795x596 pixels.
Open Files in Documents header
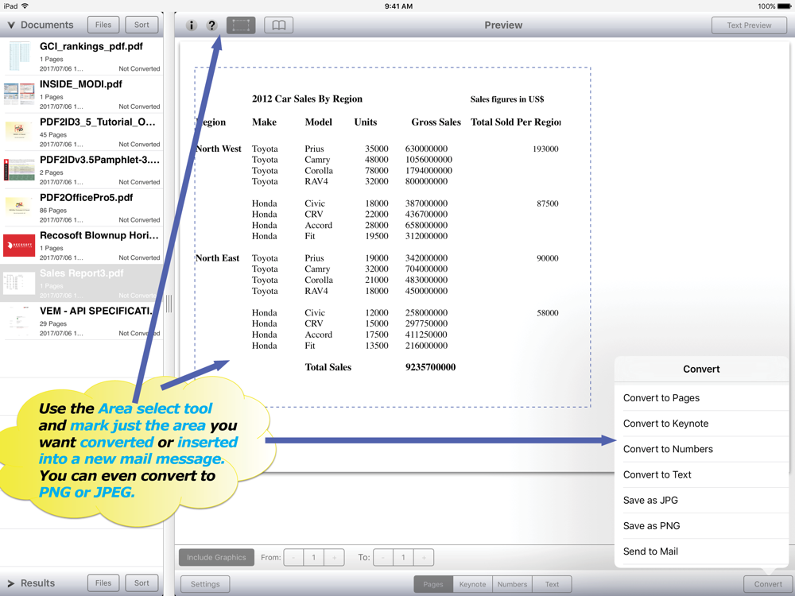pos(103,25)
